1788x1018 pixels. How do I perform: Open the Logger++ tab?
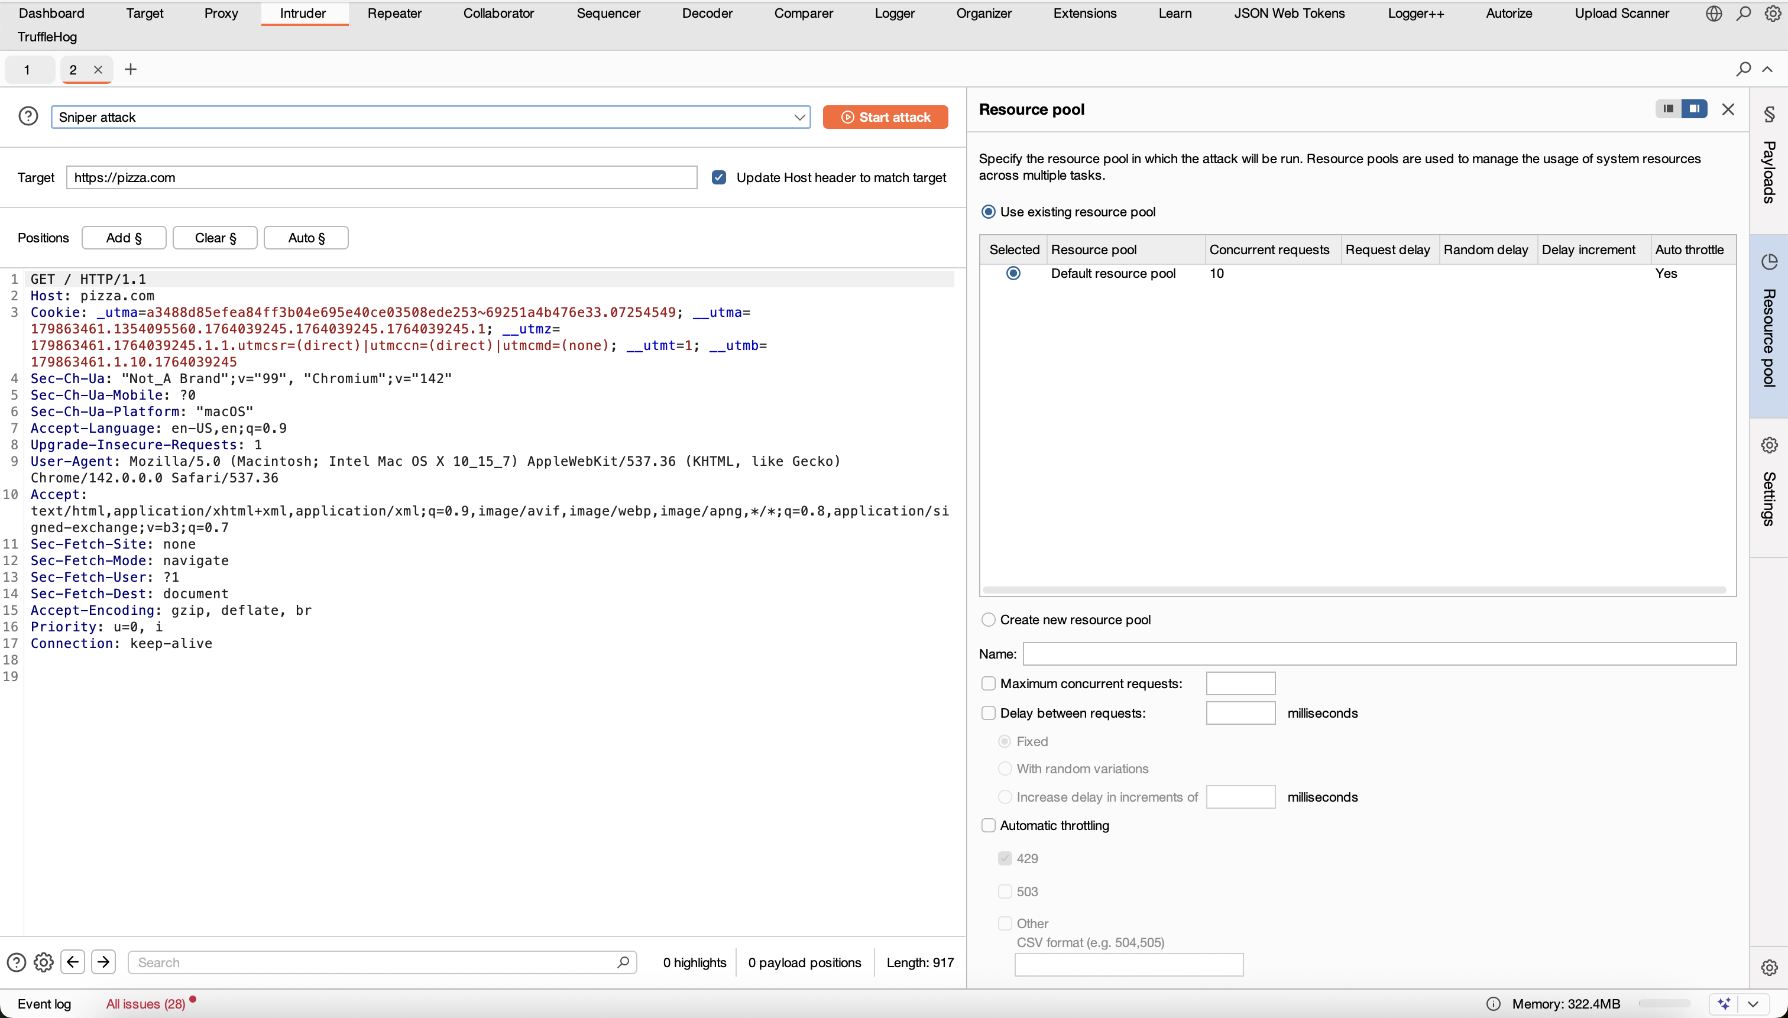pos(1415,13)
